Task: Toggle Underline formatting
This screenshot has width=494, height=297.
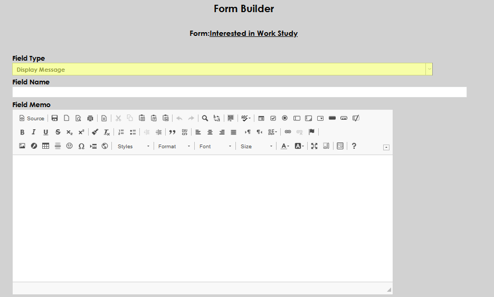Action: click(46, 132)
